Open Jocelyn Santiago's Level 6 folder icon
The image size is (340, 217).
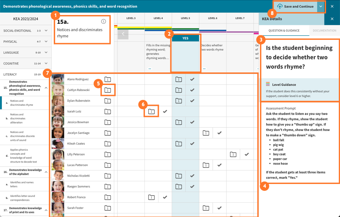click(206, 133)
